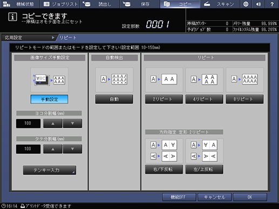Screen dimensions: 279x209
Task: Open the 保存 store tab
Action: [140, 4]
